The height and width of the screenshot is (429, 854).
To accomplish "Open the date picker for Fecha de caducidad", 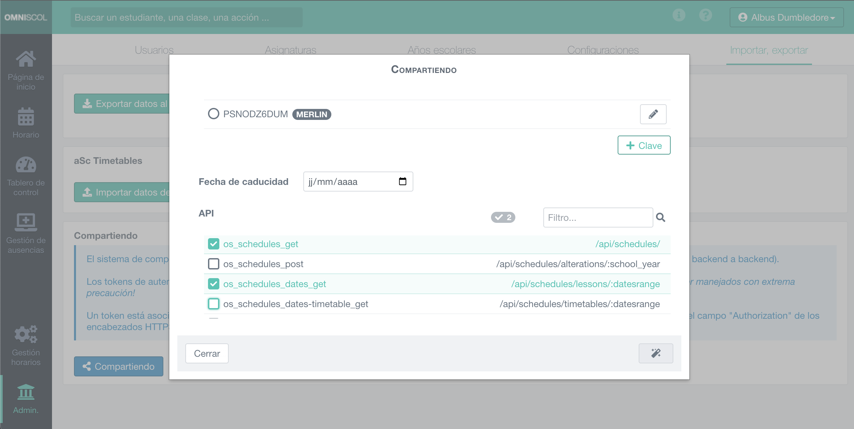I will tap(403, 182).
